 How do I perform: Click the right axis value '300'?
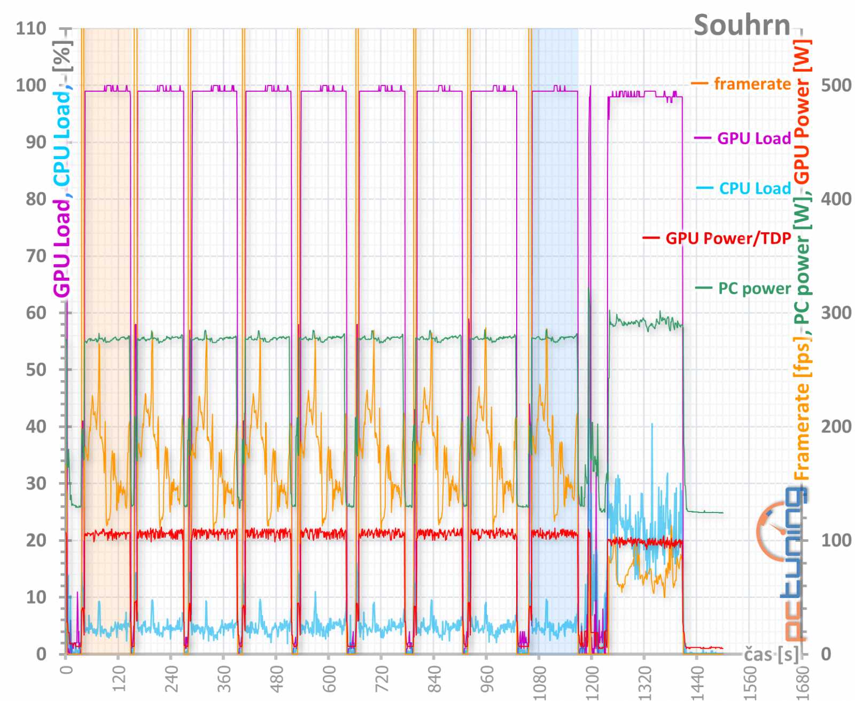836,312
